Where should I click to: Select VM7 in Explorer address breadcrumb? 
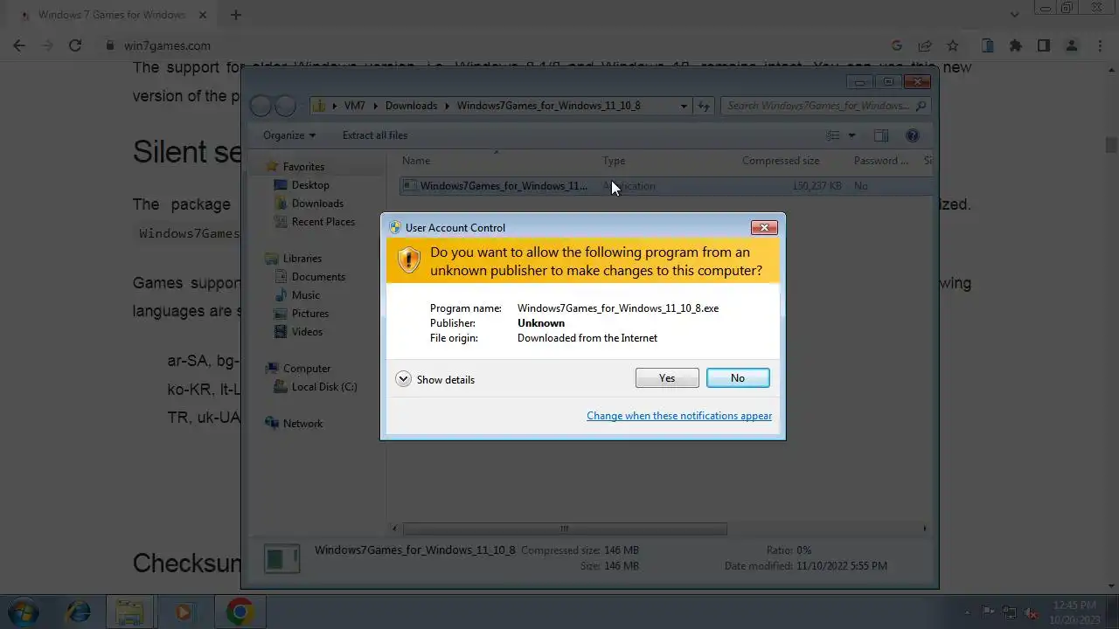click(x=354, y=106)
